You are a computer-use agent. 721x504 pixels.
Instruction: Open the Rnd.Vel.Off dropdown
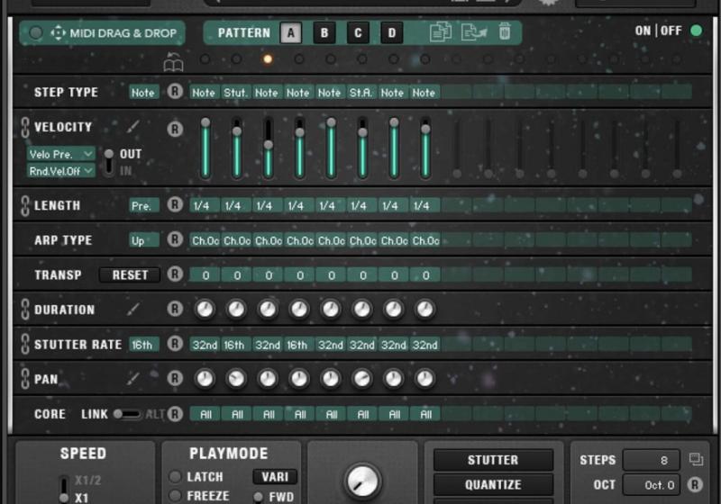[61, 172]
